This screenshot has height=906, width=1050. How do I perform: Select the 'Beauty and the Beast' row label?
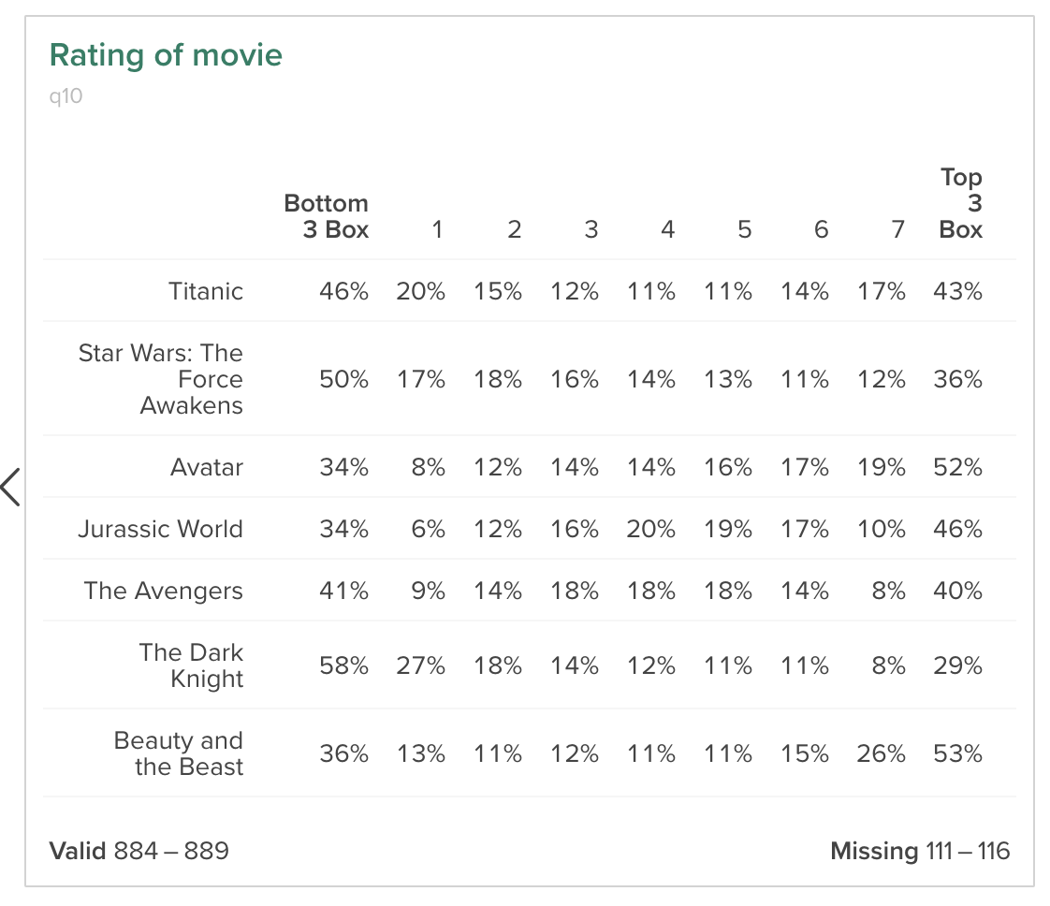(x=178, y=753)
